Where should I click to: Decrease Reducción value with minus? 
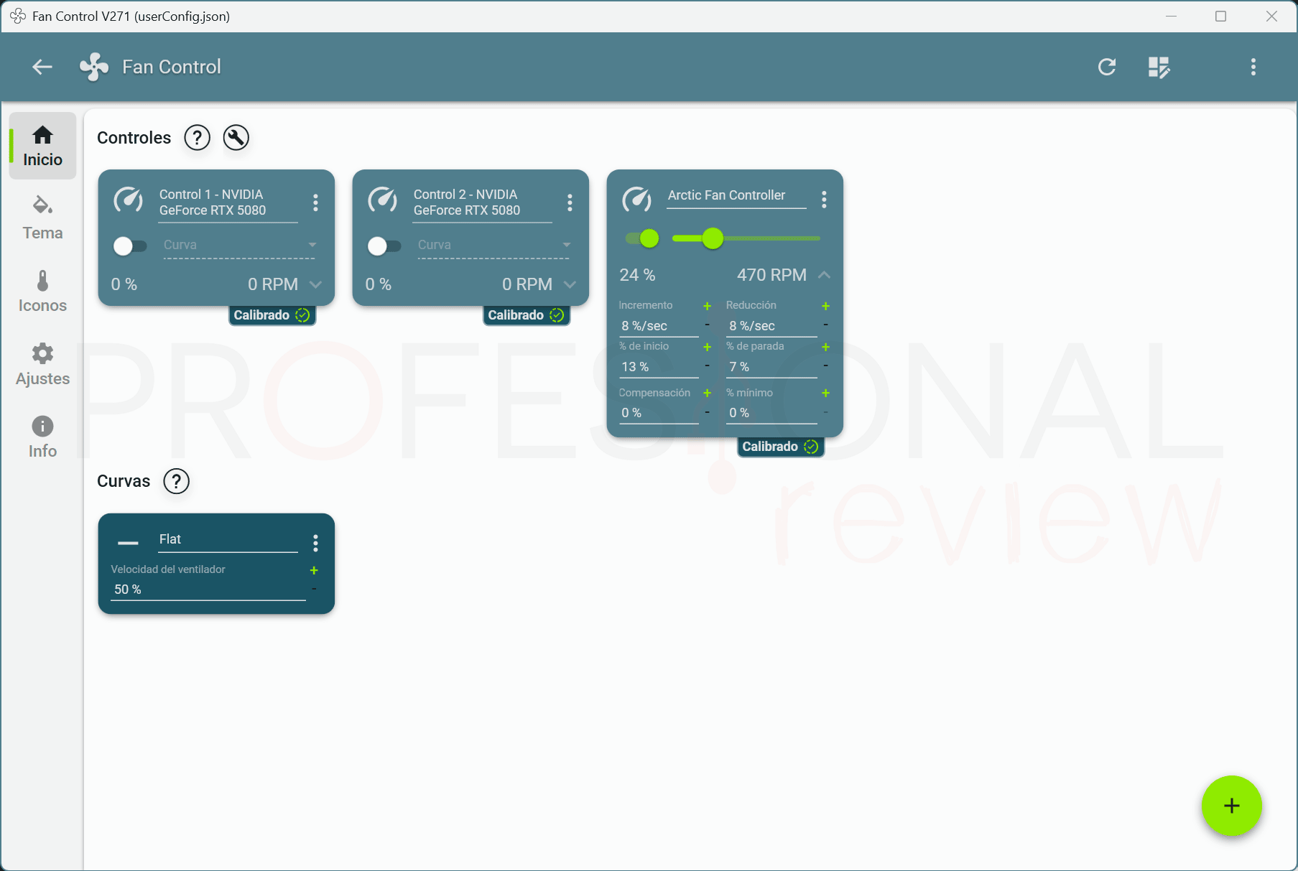pos(825,325)
